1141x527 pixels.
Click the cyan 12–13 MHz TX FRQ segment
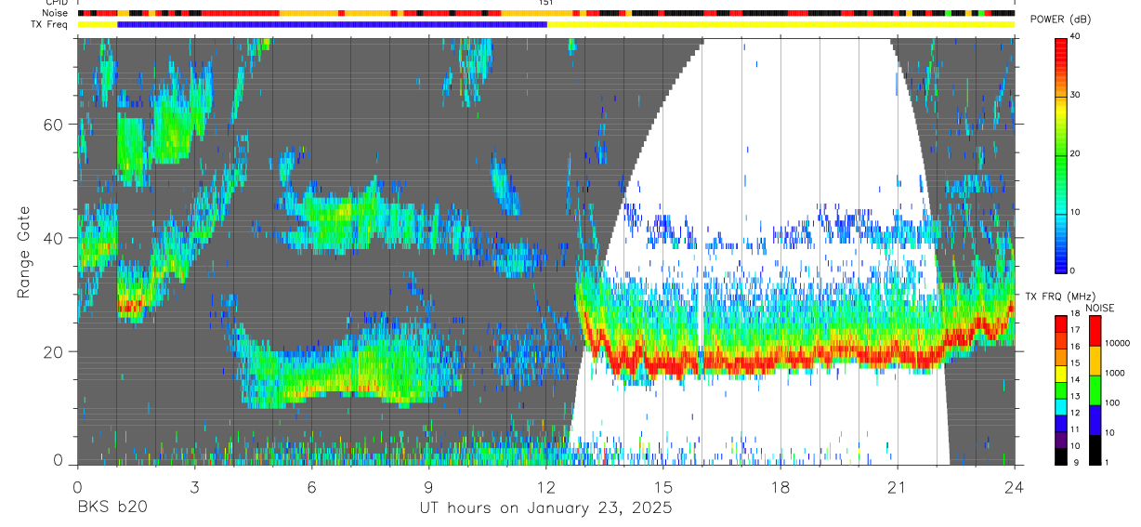(x=1060, y=405)
